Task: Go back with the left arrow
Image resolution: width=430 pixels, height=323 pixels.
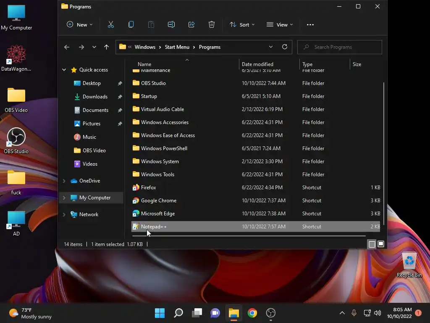Action: (x=67, y=47)
